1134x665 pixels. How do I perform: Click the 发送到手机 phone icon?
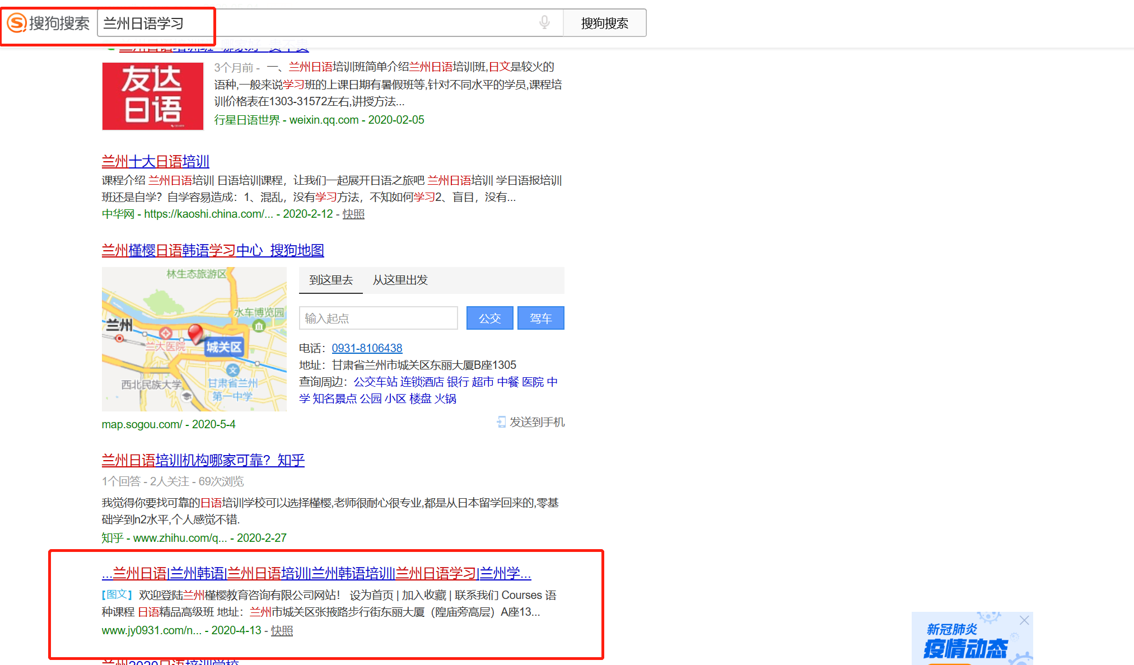click(x=501, y=422)
